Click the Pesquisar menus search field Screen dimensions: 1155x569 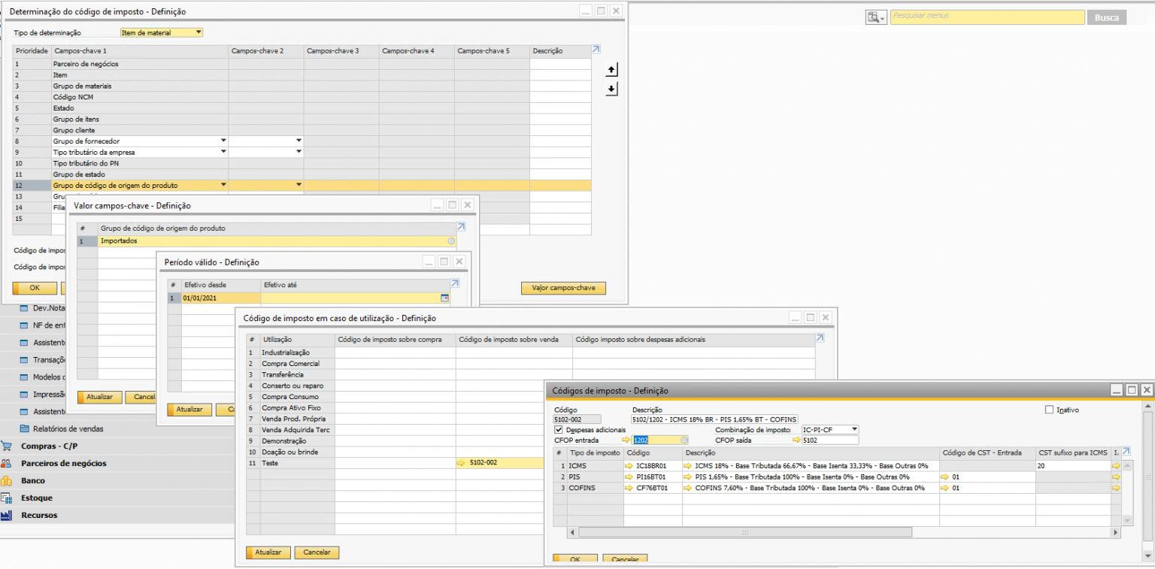[x=987, y=17]
